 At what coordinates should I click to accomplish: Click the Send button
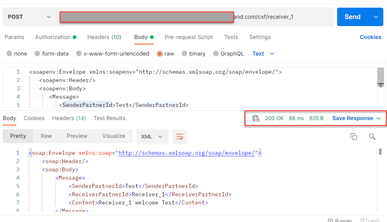352,17
